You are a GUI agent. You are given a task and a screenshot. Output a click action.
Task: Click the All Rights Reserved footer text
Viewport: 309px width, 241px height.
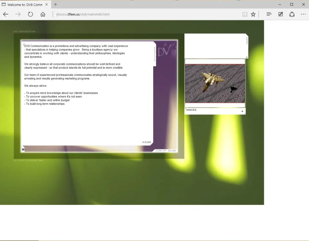[x=28, y=161]
